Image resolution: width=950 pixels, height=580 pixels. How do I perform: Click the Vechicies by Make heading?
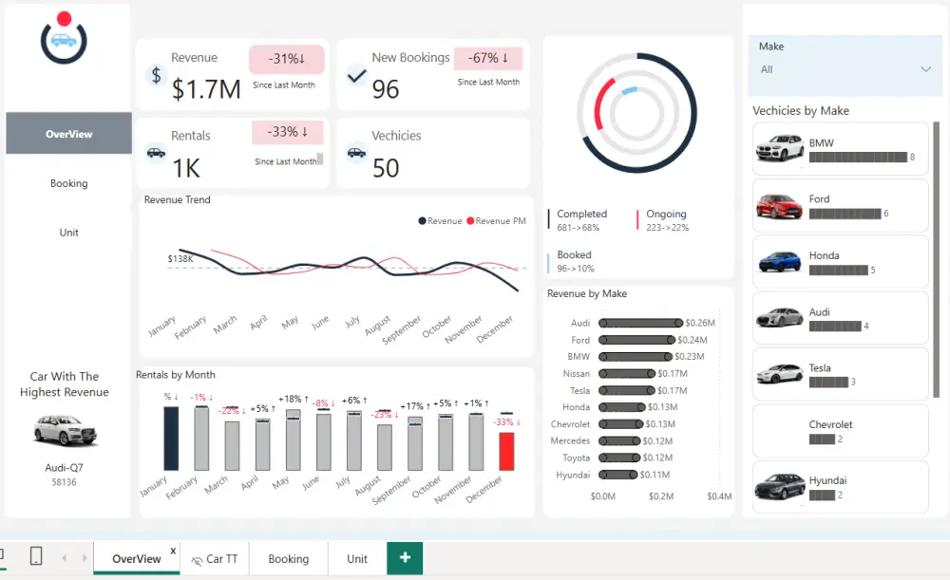click(800, 111)
